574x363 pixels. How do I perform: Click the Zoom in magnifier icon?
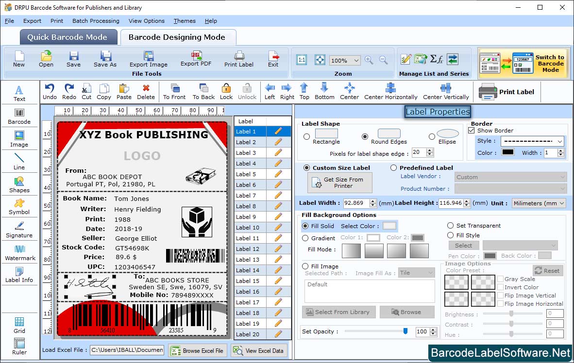pos(369,60)
